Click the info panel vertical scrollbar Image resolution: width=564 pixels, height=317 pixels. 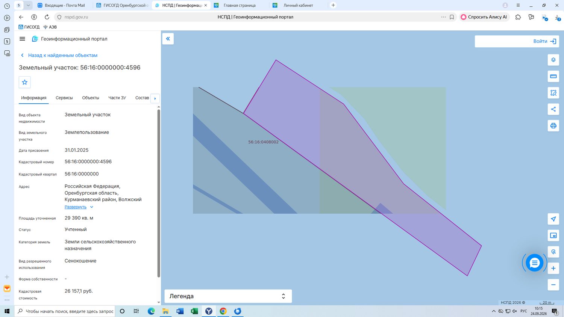tap(159, 193)
